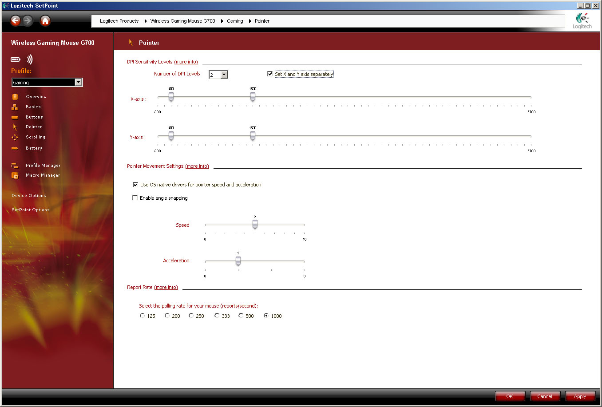The width and height of the screenshot is (602, 407).
Task: Click the Pointer item in the sidebar
Action: tap(34, 127)
